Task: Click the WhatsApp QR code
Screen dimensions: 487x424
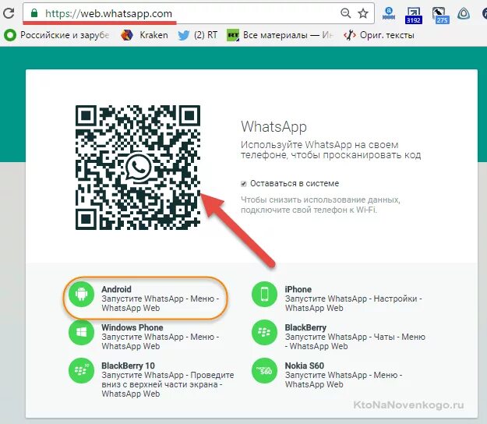Action: click(x=138, y=168)
